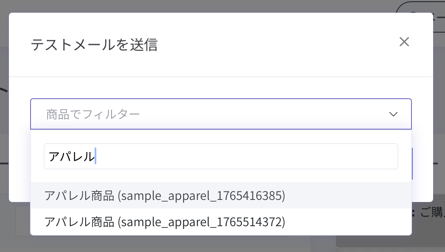Choose アパレル商品 (sample_apparel_1765514372)
Viewport: 445px width, 252px height.
165,222
